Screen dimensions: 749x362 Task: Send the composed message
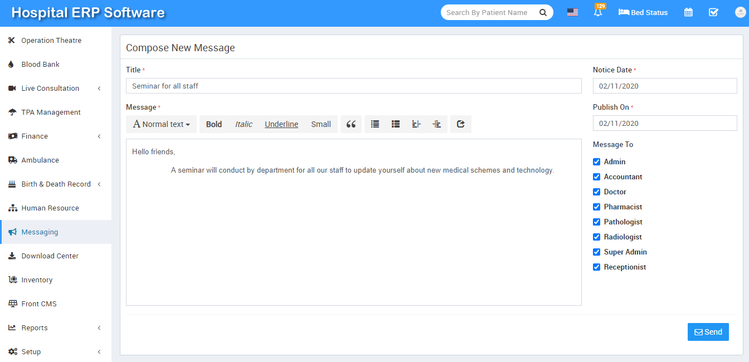[x=708, y=332]
